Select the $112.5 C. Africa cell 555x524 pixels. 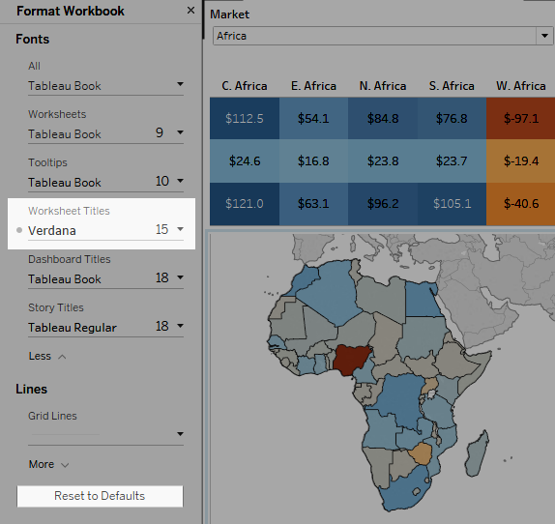coord(245,119)
